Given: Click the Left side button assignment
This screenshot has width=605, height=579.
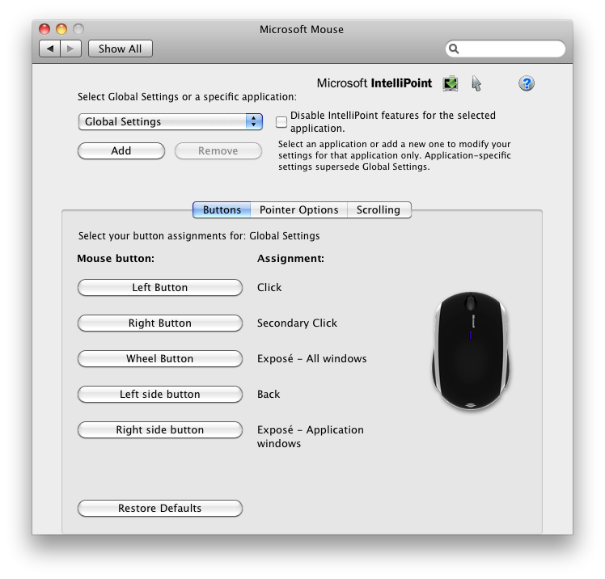Looking at the screenshot, I should click(x=159, y=395).
